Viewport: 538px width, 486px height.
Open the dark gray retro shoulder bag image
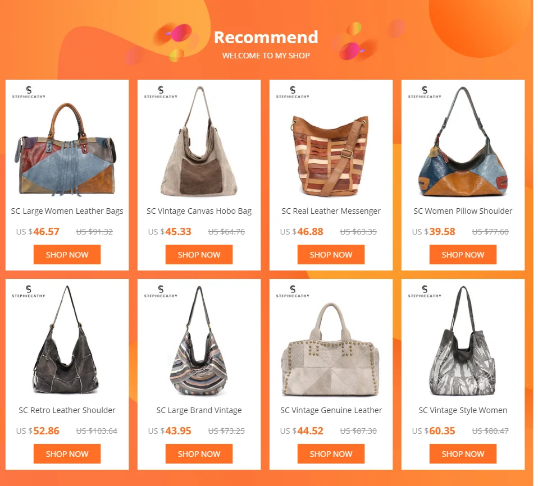66,340
